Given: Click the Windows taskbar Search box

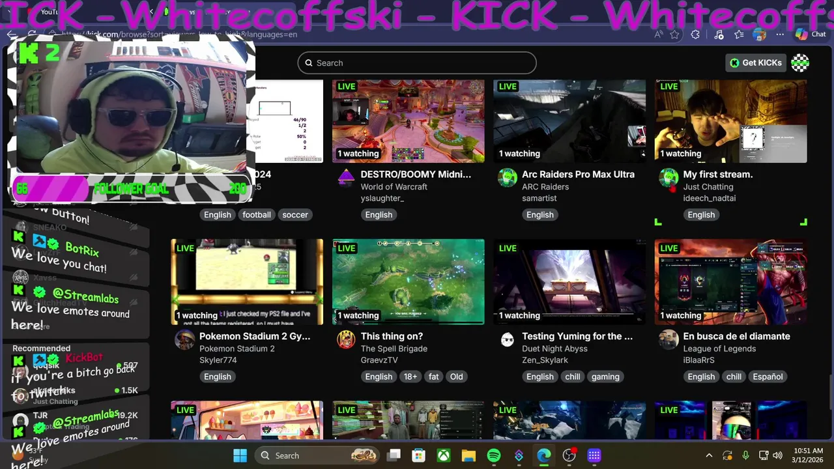Looking at the screenshot, I should [318, 455].
